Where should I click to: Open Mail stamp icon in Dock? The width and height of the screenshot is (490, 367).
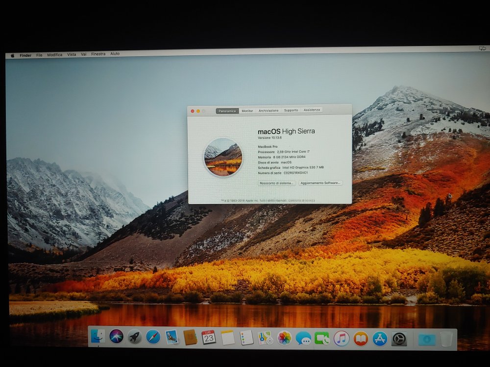click(171, 337)
